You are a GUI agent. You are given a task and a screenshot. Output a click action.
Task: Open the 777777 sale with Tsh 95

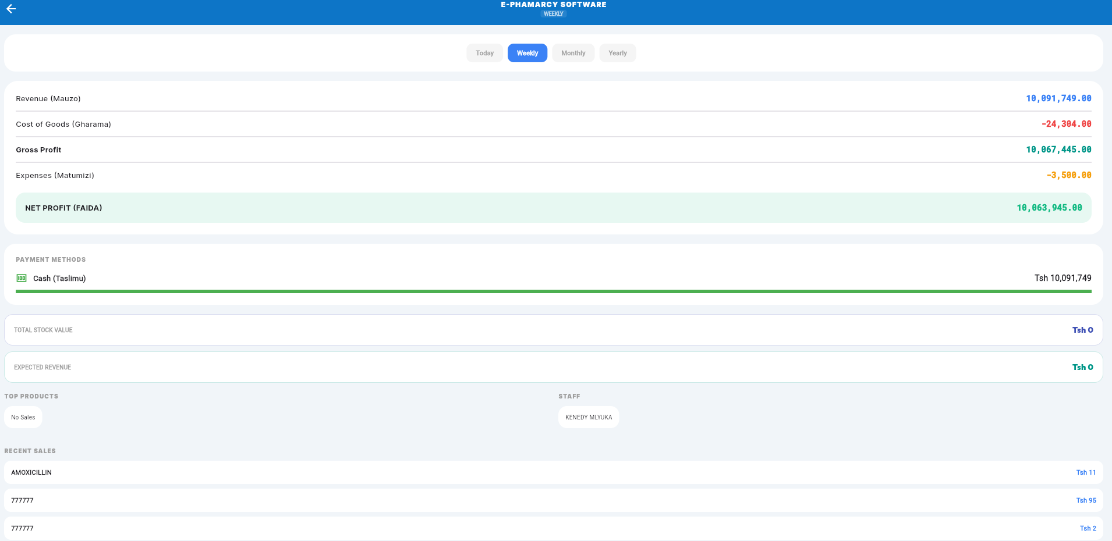tap(554, 500)
